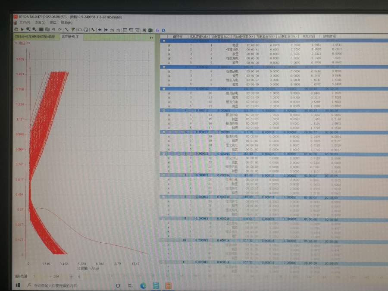
Task: Click the plus button beside cycle range
Action: [72, 276]
